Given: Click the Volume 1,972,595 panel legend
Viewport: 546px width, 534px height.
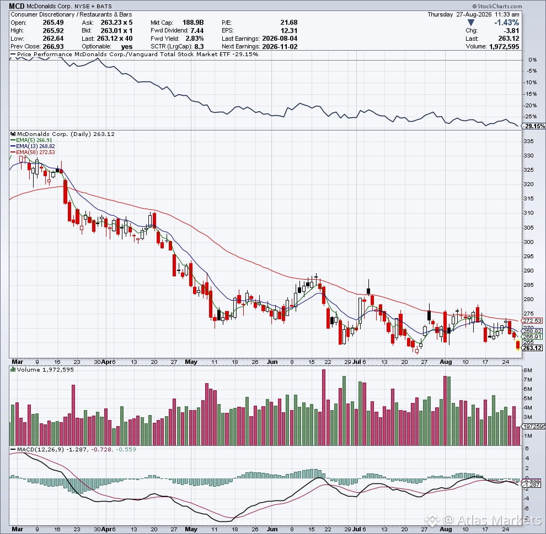Looking at the screenshot, I should (x=42, y=369).
